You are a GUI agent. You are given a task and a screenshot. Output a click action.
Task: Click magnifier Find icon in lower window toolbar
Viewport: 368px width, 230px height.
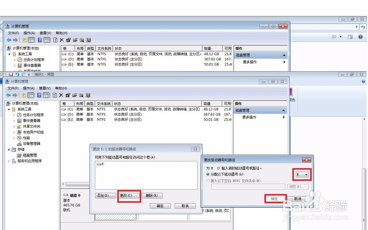(81, 95)
